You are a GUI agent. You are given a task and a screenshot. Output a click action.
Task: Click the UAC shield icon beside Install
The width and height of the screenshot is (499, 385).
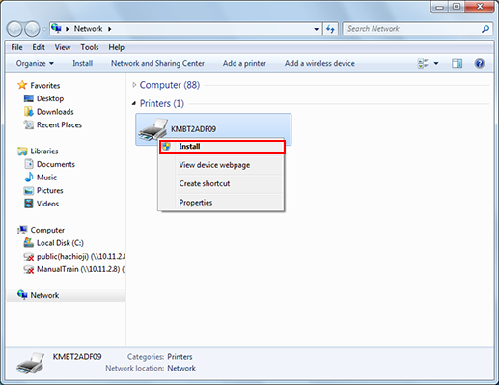(x=166, y=147)
